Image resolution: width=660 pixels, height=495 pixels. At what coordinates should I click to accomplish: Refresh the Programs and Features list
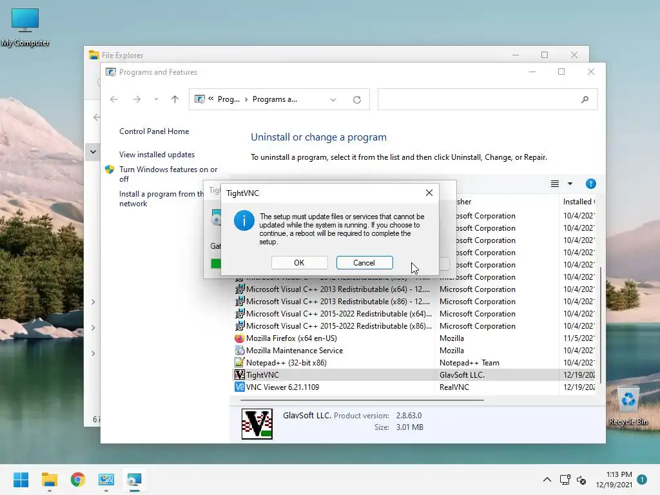(x=357, y=100)
